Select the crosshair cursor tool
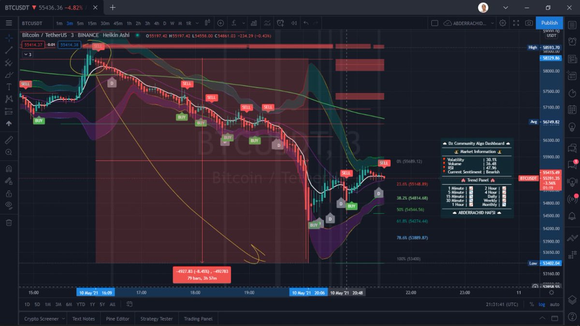580x326 pixels. pyautogui.click(x=9, y=38)
